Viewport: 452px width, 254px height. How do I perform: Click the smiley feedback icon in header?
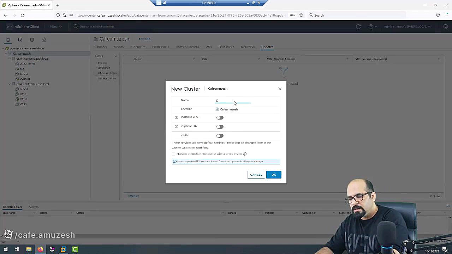[x=445, y=26]
